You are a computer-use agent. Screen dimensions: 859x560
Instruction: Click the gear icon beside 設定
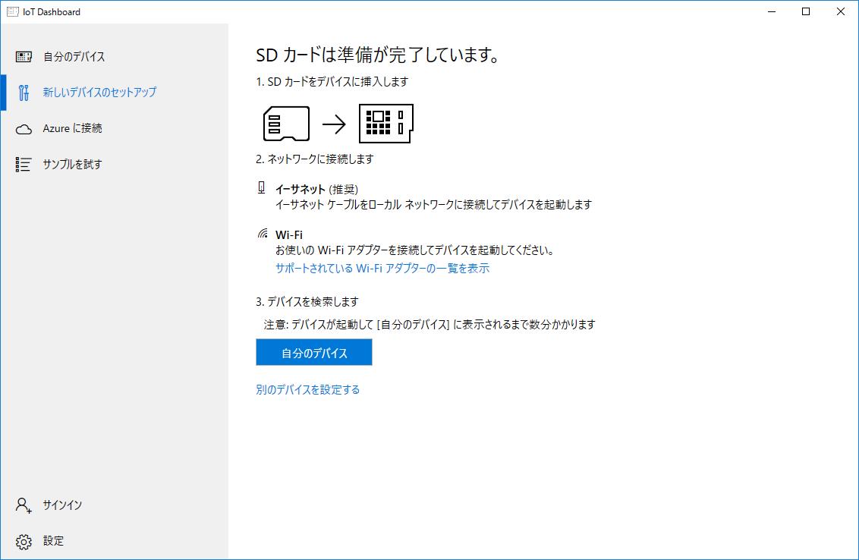(x=24, y=541)
